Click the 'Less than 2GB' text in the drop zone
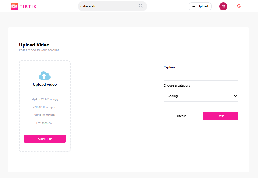This screenshot has height=178, width=258. point(45,123)
